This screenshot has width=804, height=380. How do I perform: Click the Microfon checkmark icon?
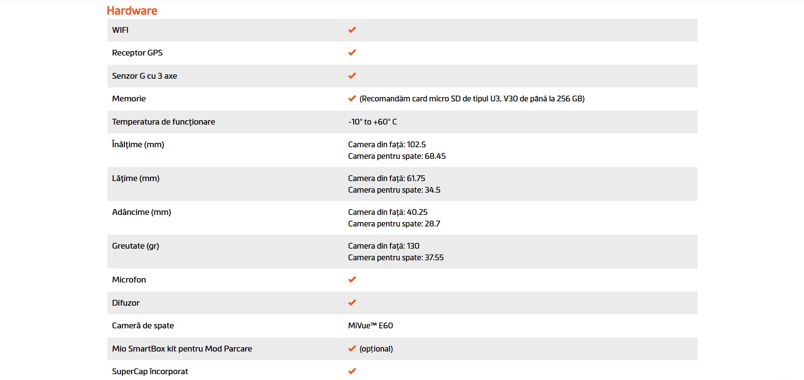click(352, 280)
